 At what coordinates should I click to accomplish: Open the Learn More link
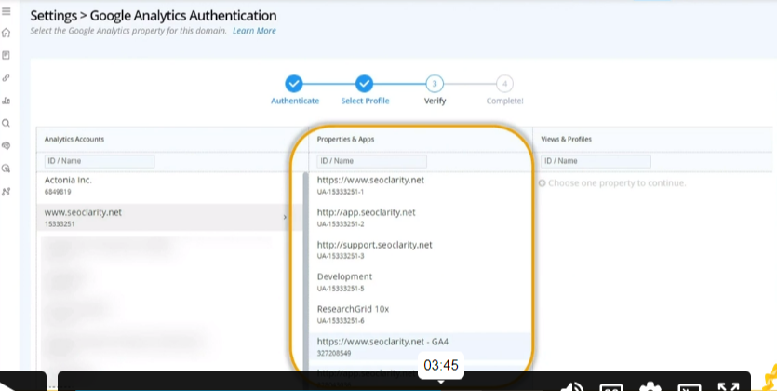coord(254,31)
